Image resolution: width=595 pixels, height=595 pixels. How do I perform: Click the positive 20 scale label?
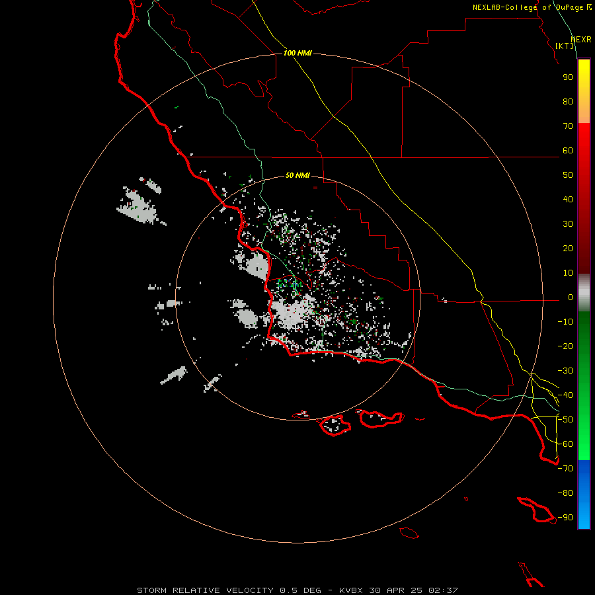point(568,249)
